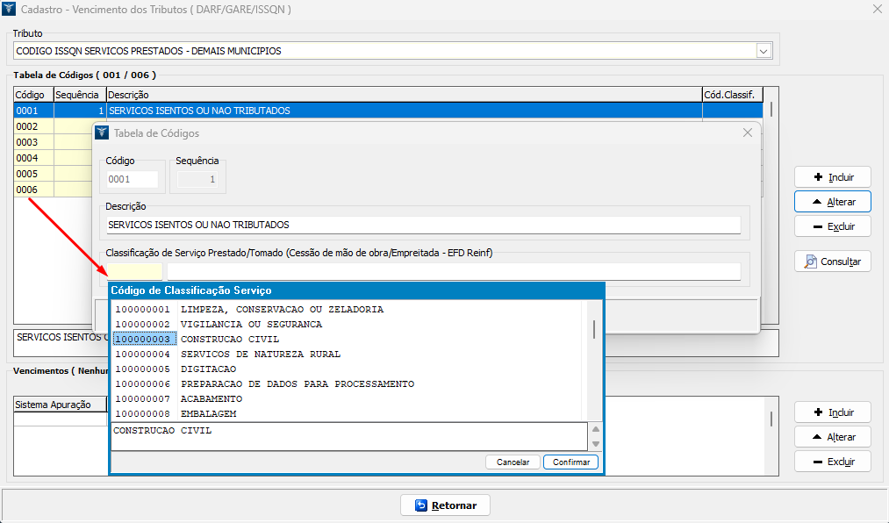Click the Descrição column header
The image size is (889, 523).
coord(404,94)
